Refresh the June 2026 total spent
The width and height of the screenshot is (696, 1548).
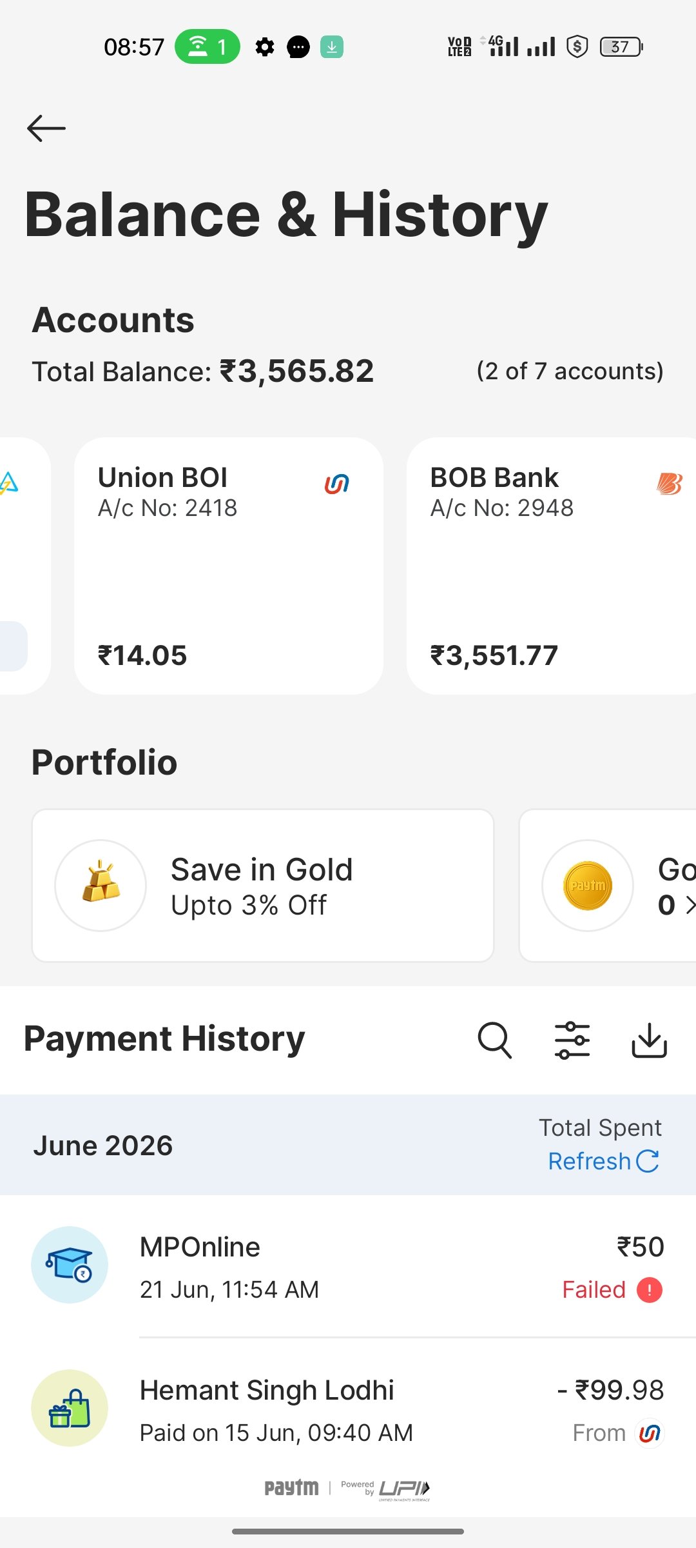(x=603, y=1161)
